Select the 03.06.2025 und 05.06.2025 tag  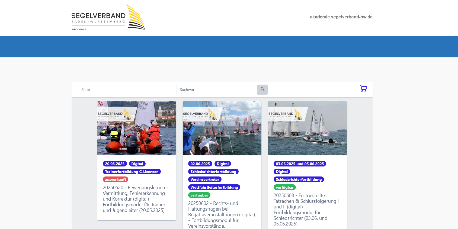(300, 164)
